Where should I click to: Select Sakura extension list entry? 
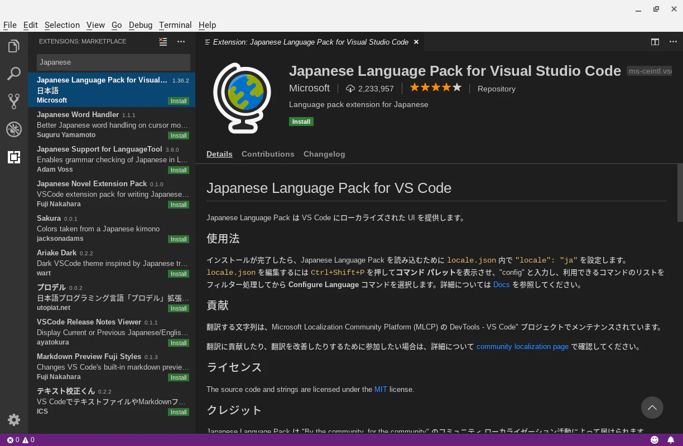[x=112, y=228]
